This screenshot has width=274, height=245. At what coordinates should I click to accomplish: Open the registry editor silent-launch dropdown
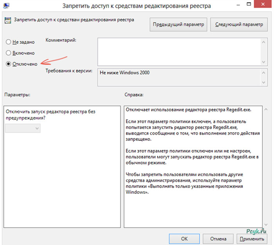[x=23, y=128]
